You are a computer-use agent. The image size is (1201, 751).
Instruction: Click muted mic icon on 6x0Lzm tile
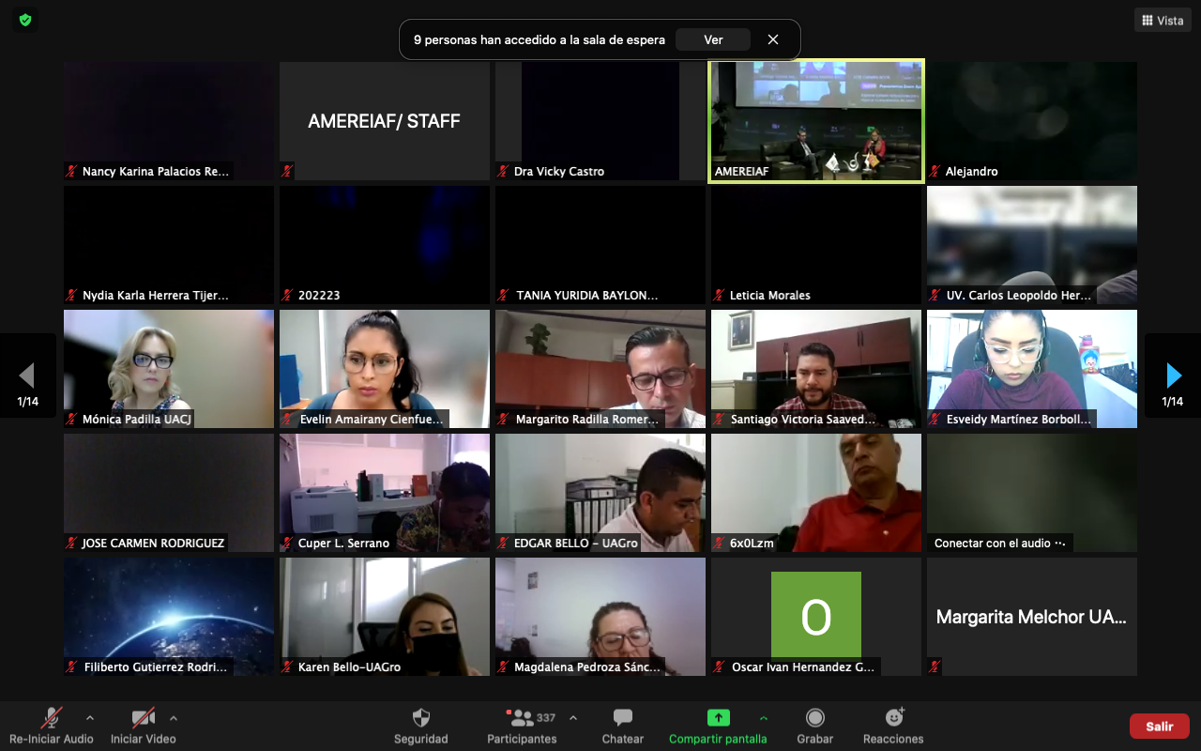(x=719, y=544)
